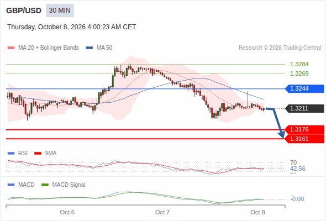Click the chart date and time line

[71, 27]
